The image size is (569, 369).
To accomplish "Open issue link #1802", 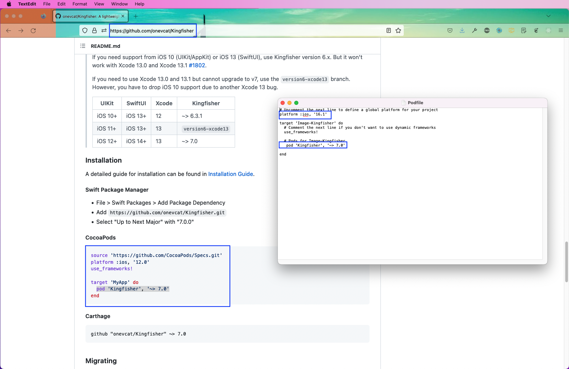I will [x=197, y=65].
